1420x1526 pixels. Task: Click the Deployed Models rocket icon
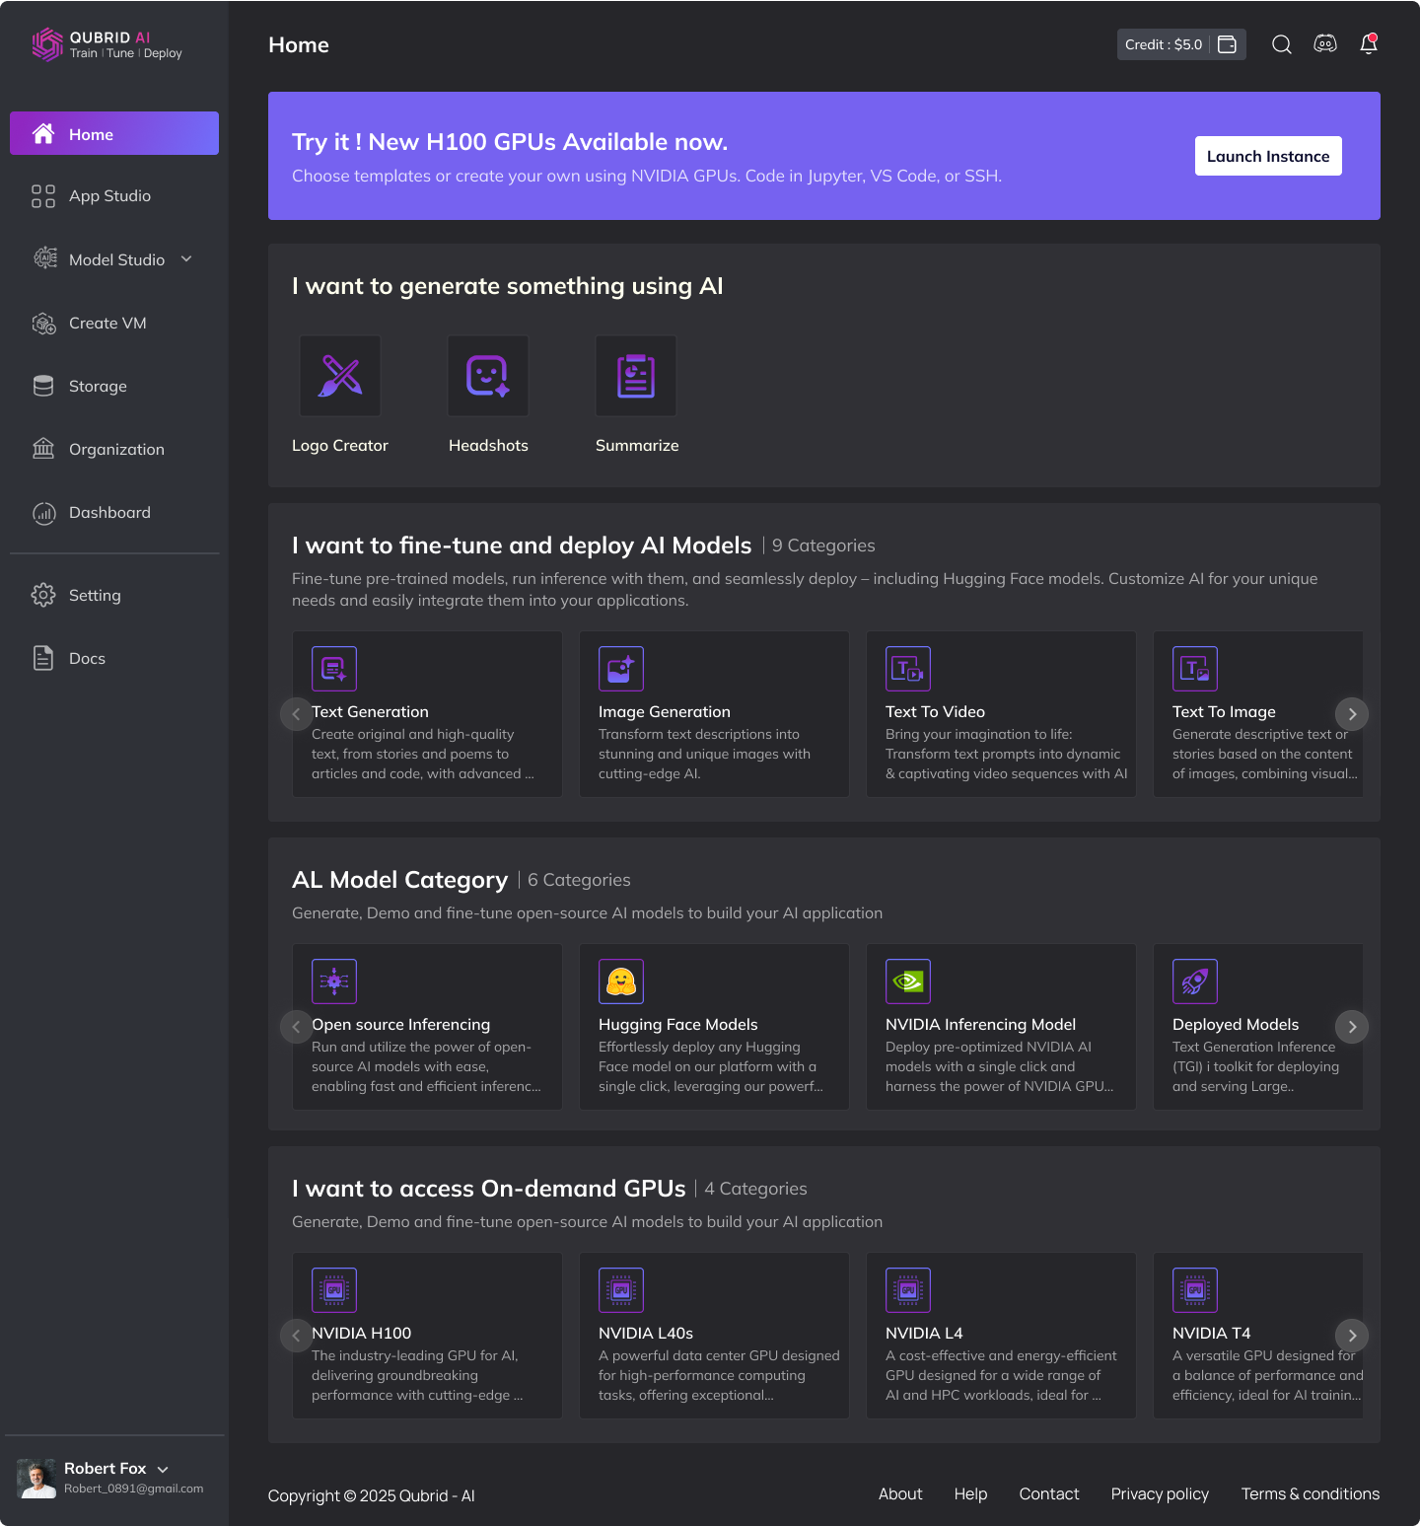click(x=1195, y=981)
